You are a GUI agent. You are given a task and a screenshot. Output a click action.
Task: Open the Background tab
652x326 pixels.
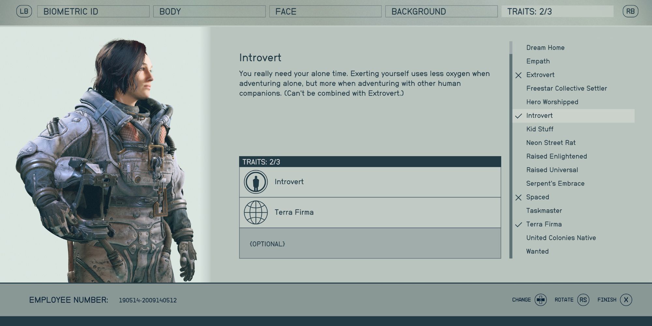(x=441, y=11)
